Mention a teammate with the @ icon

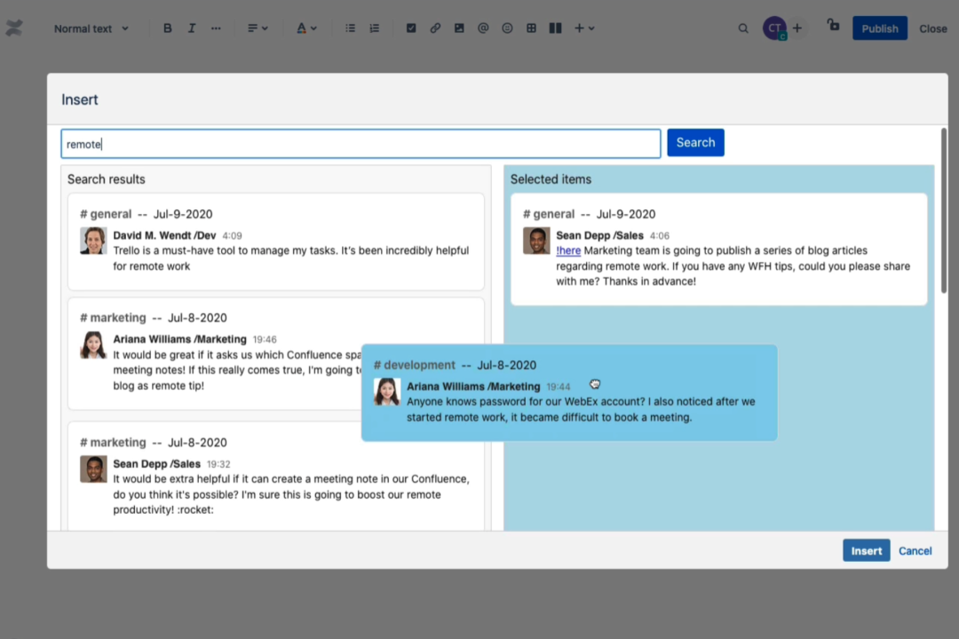(483, 28)
